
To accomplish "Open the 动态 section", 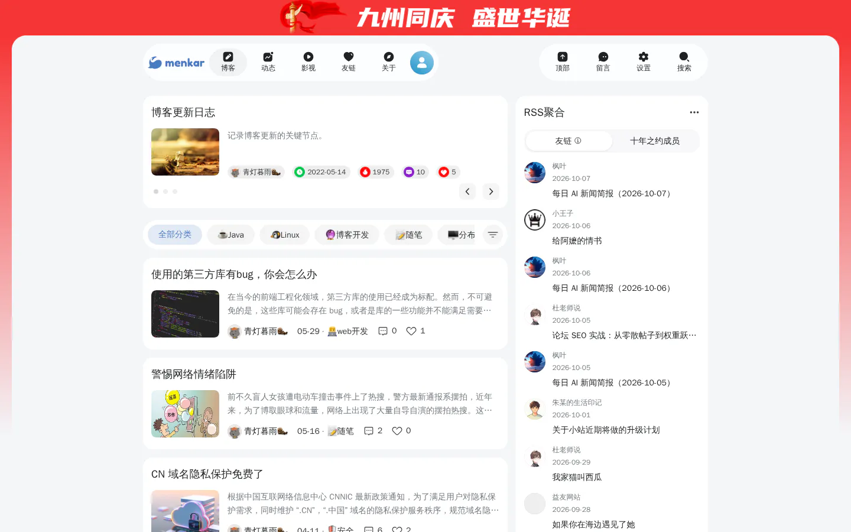I will [268, 62].
